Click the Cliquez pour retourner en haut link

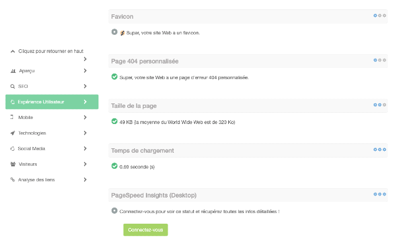(x=50, y=51)
